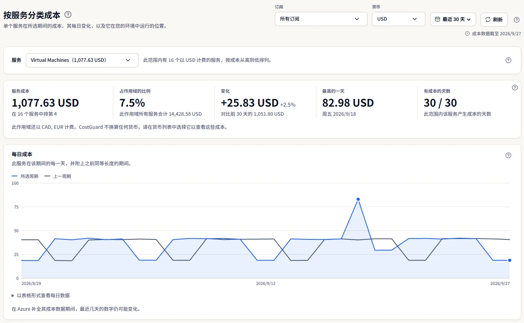This screenshot has height=323, width=524.
Task: Click help icon in cost summary card
Action: (515, 88)
